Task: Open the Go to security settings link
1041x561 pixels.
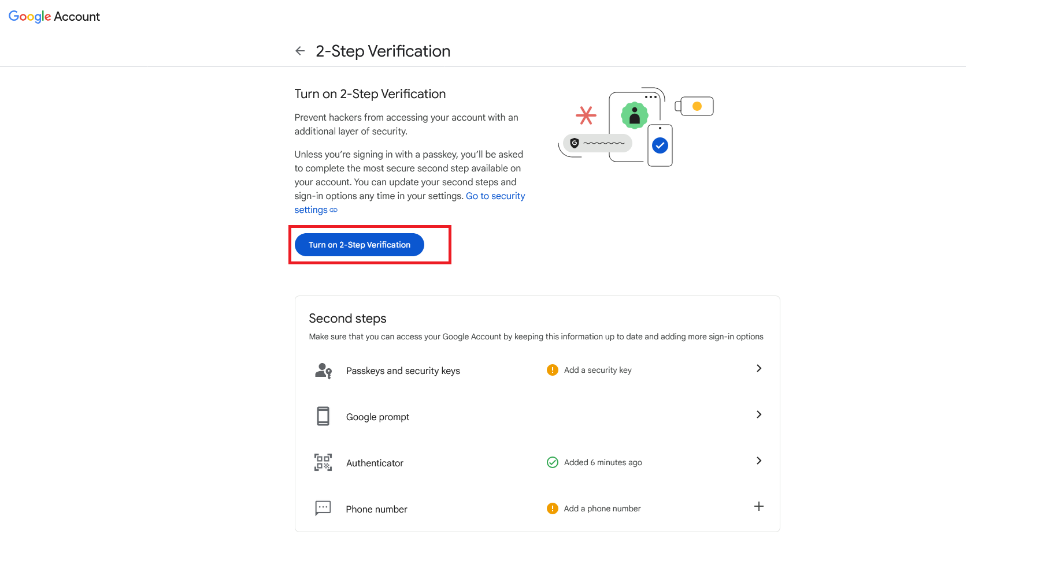Action: pos(495,196)
